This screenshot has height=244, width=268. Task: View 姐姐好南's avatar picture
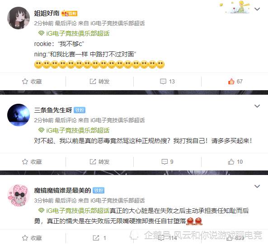19,18
